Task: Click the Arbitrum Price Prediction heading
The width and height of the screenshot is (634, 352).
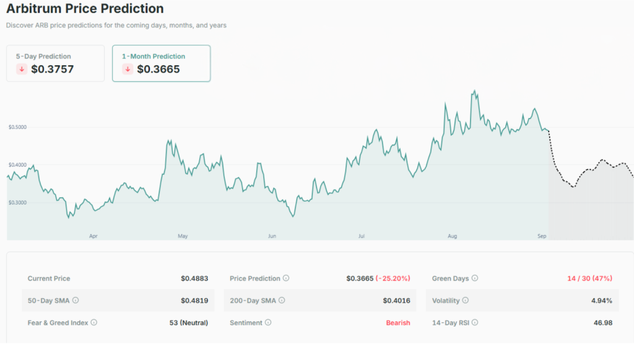Action: tap(85, 9)
